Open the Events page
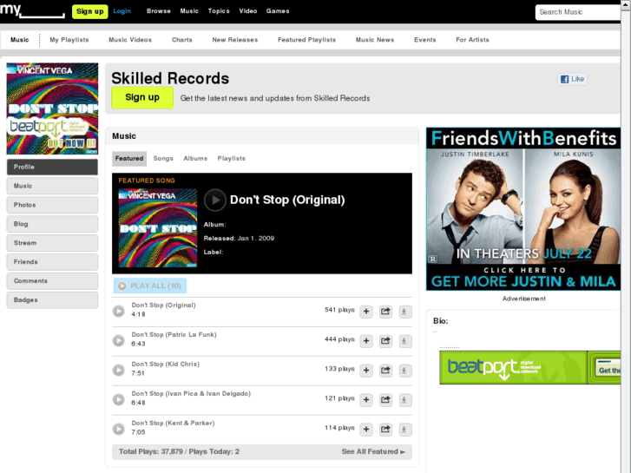Screen dimensions: 631x473 coord(425,40)
